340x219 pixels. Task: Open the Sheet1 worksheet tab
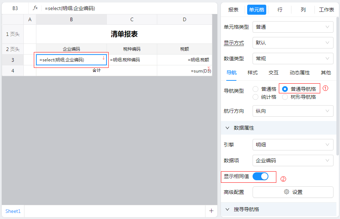click(13, 211)
